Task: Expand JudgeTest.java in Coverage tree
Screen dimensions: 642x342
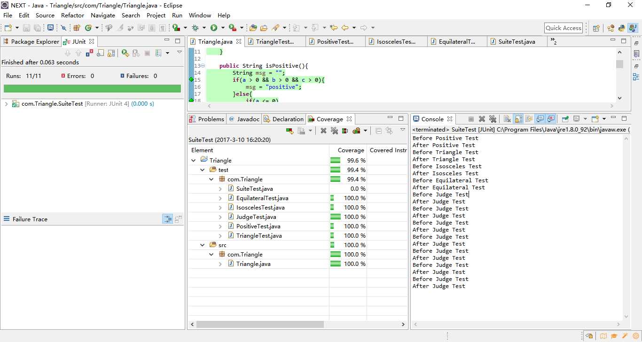Action: [x=220, y=217]
